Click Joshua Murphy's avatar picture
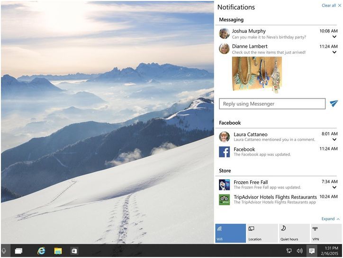 (x=224, y=34)
